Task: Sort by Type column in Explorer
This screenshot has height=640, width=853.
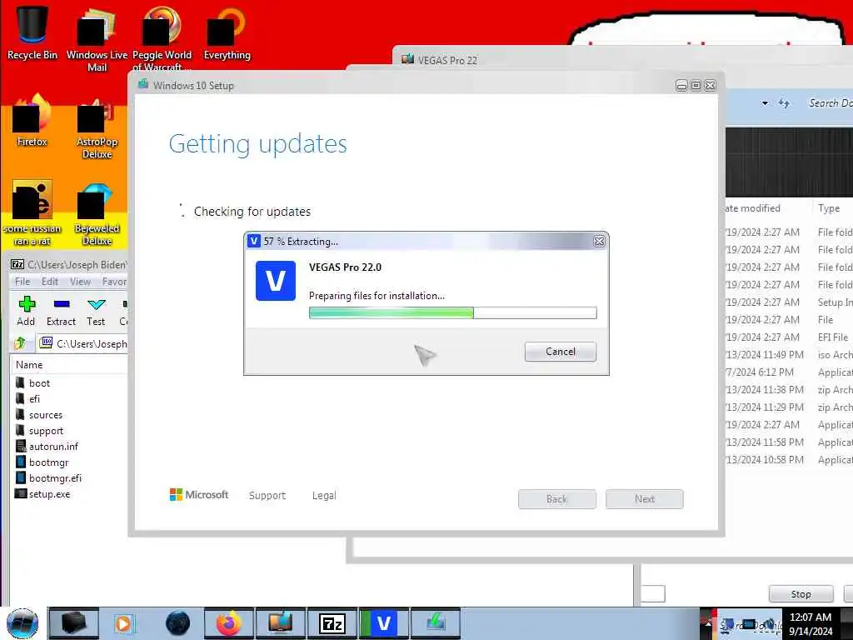Action: point(829,207)
